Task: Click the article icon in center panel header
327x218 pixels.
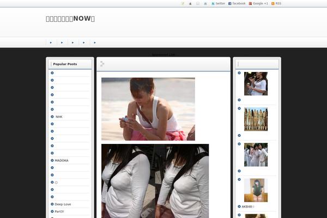Action: click(x=102, y=64)
